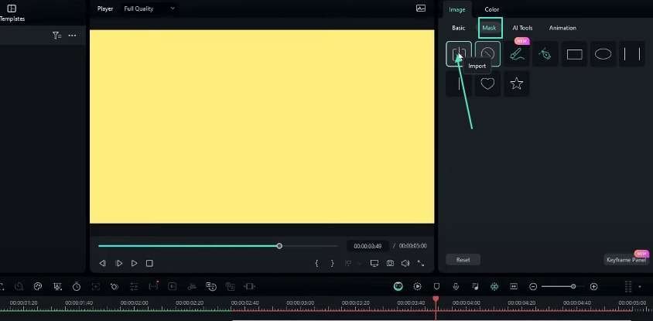Click the red playhead marker on timeline

tap(436, 299)
